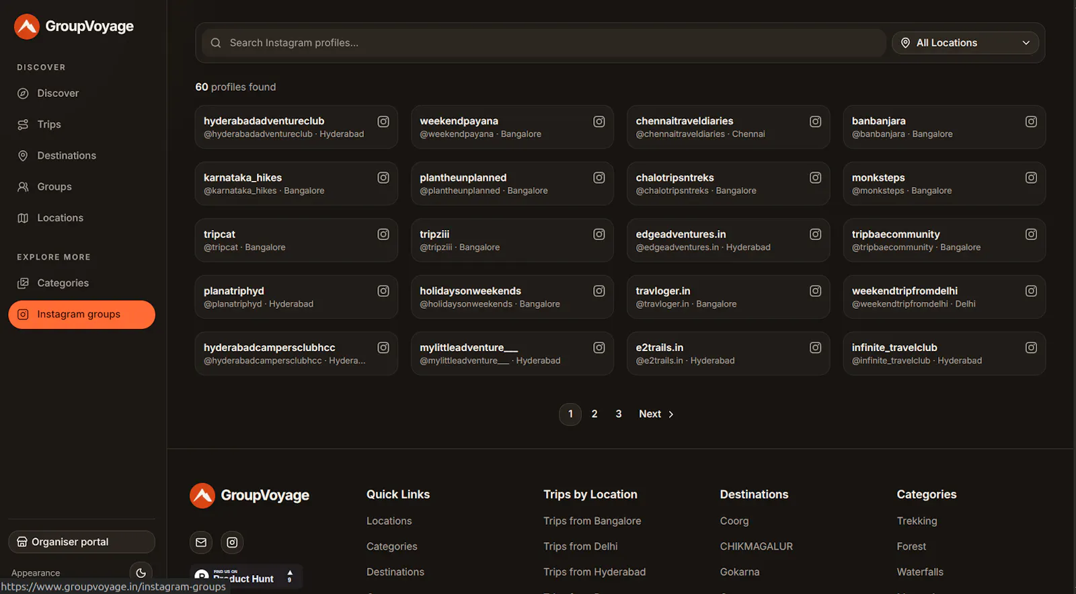Screen dimensions: 1076x594
Task: Open Instagram icon on e2trails.in card
Action: coord(815,348)
